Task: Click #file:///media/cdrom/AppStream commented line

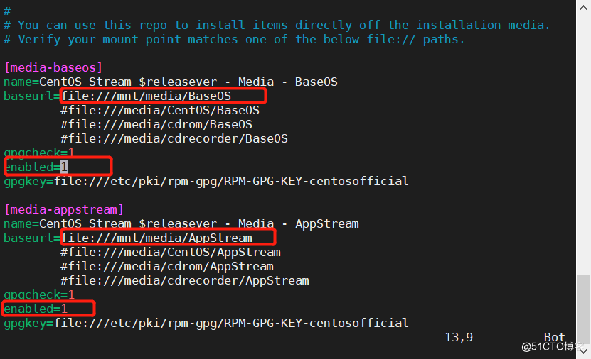Action: [167, 267]
